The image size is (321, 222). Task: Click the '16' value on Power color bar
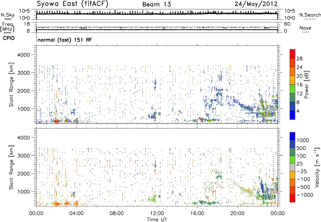(299, 85)
